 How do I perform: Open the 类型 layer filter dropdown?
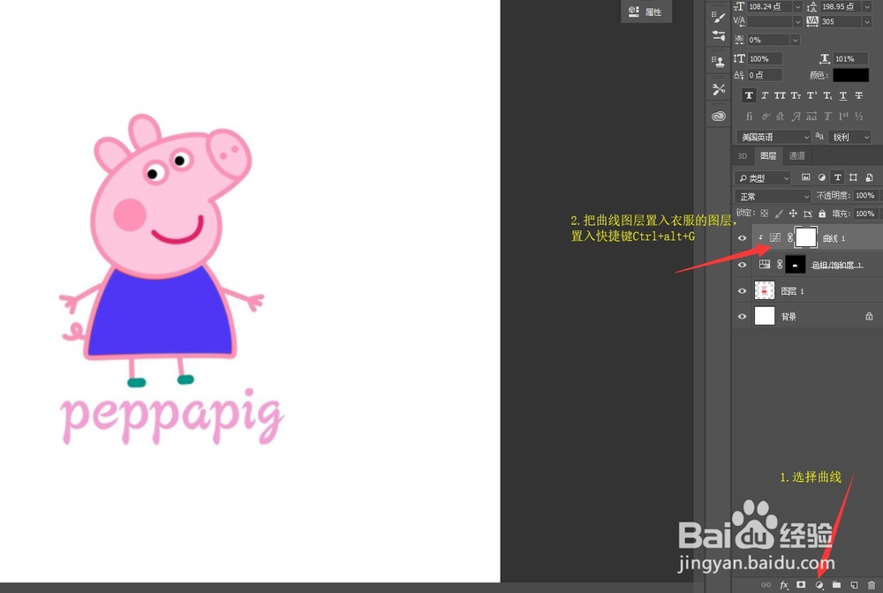763,177
